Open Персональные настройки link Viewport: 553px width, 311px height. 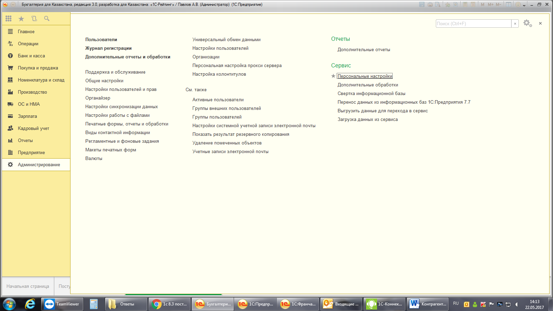tap(365, 76)
